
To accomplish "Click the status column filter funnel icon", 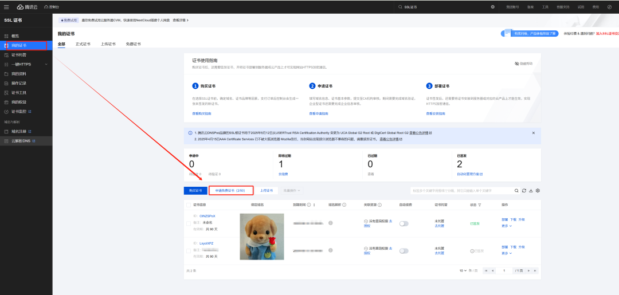I will (x=480, y=204).
